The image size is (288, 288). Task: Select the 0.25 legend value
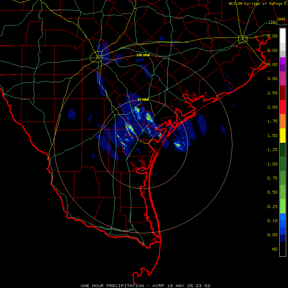click(x=272, y=207)
